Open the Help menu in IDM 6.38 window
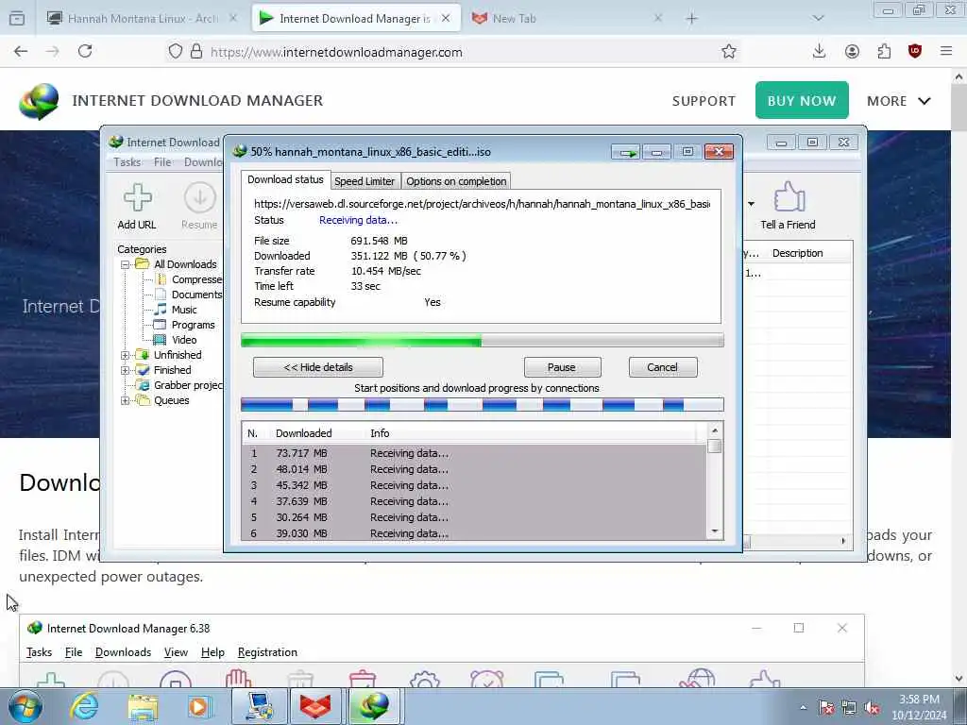The width and height of the screenshot is (967, 725). 212,652
